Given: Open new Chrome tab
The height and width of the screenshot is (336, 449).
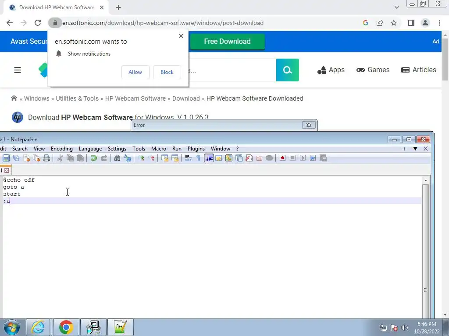Looking at the screenshot, I should coord(118,8).
